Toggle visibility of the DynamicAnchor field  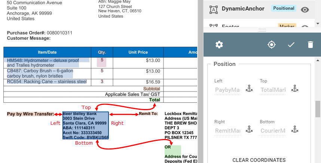[x=305, y=9]
